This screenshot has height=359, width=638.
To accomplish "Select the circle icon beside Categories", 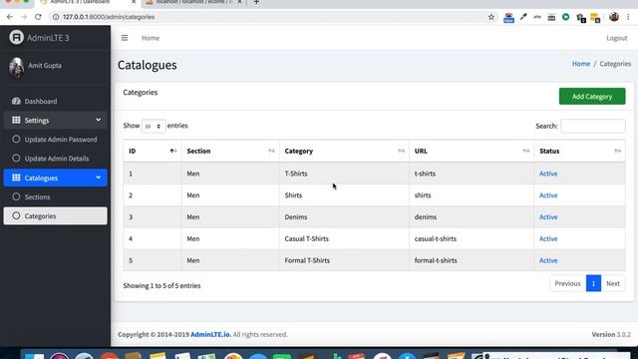I will pos(16,215).
